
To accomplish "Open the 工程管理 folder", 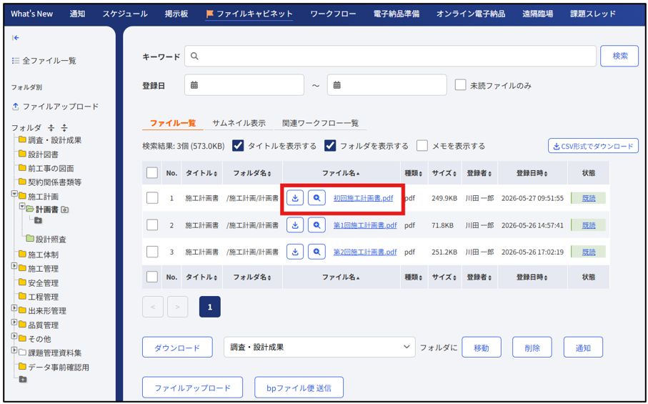I will point(39,297).
